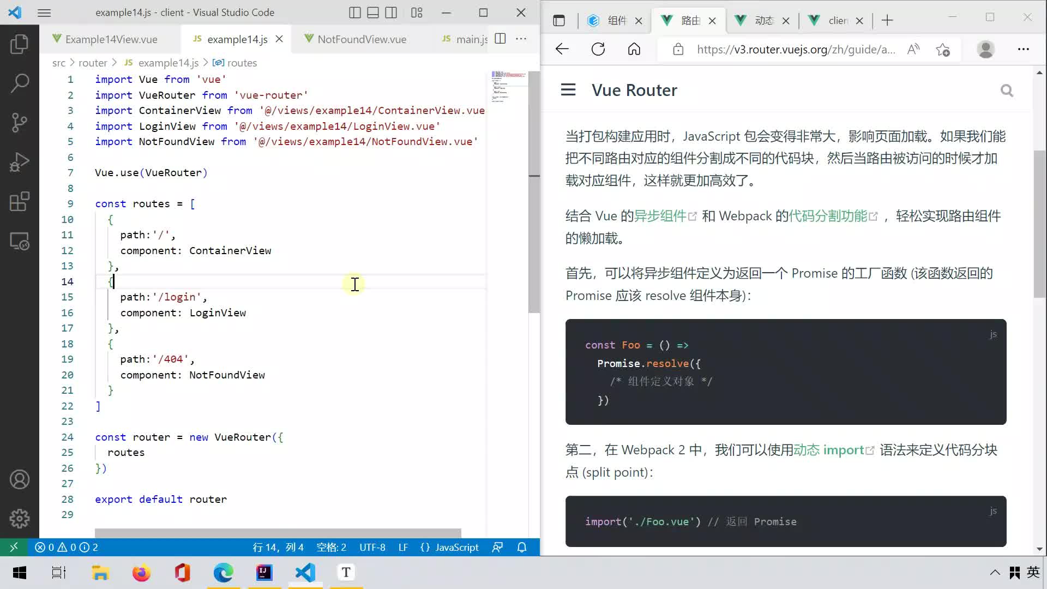This screenshot has width=1047, height=589.
Task: Refresh the browser page
Action: 598,49
